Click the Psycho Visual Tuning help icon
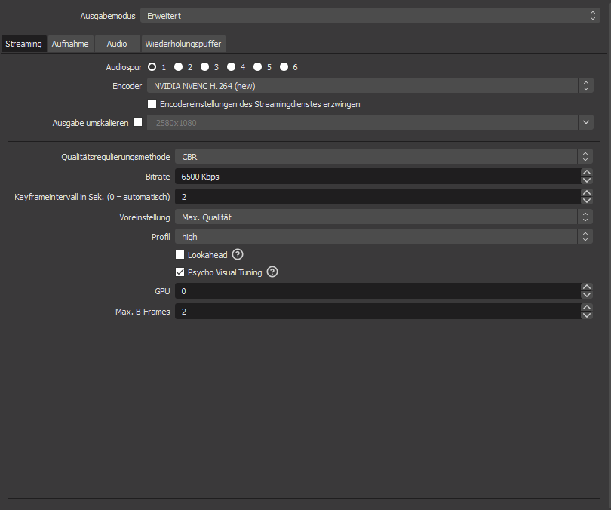611x510 pixels. click(272, 272)
